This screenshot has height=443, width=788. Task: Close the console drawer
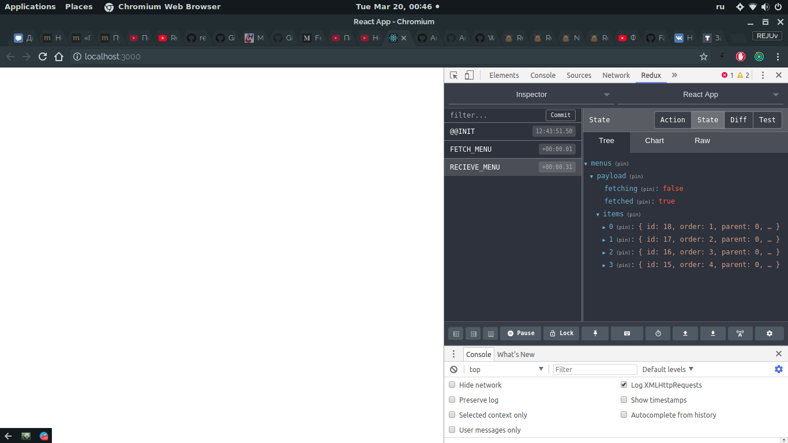[779, 354]
